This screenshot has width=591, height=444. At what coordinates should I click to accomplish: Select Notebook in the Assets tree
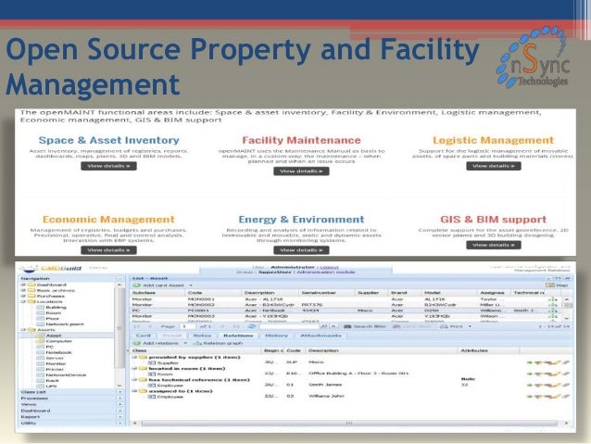click(58, 352)
